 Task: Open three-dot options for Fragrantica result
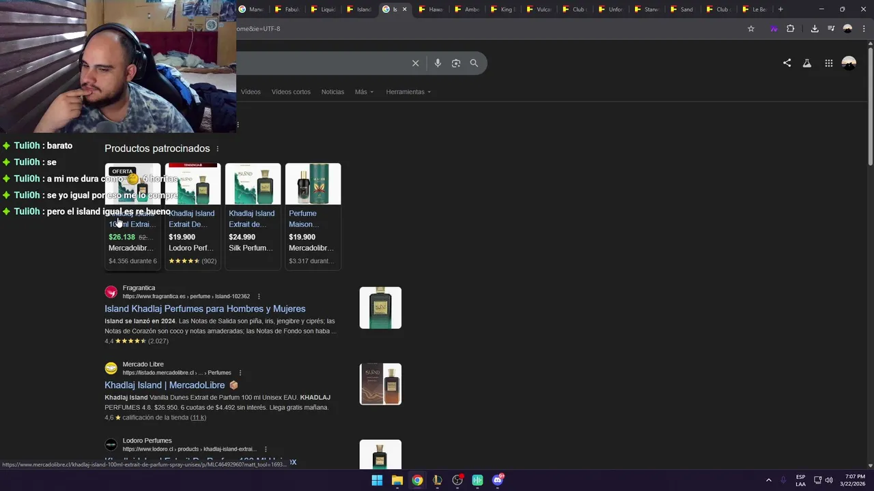click(x=258, y=297)
